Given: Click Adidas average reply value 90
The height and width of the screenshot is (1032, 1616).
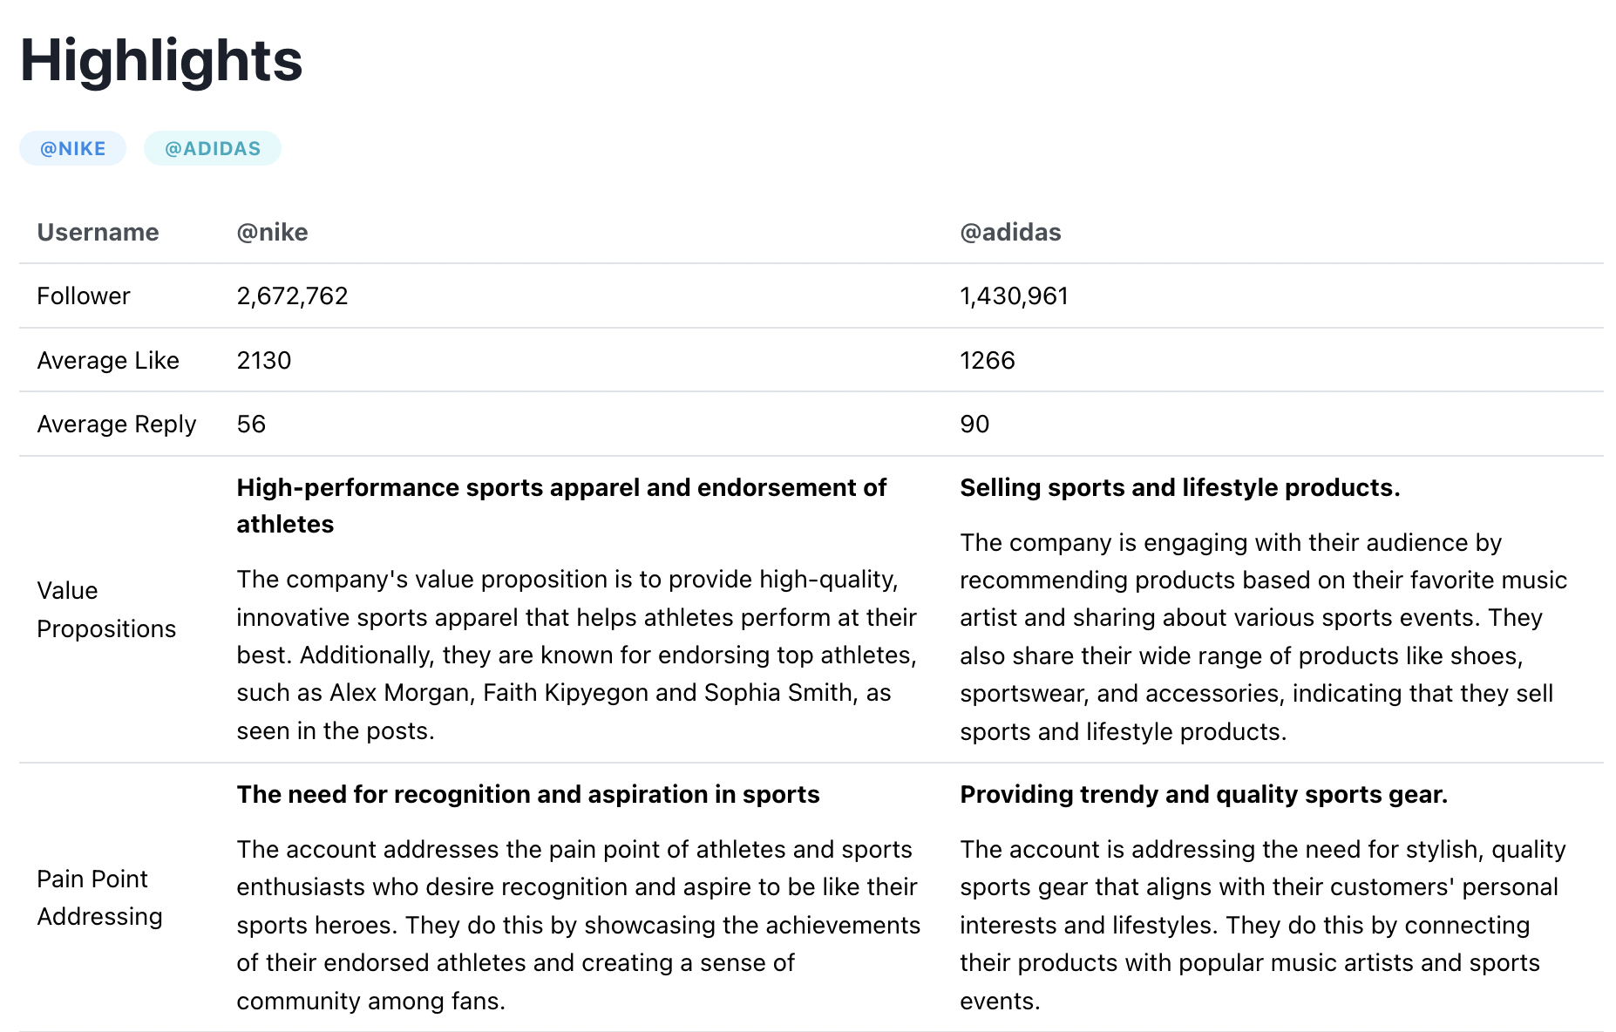Looking at the screenshot, I should pos(974,424).
